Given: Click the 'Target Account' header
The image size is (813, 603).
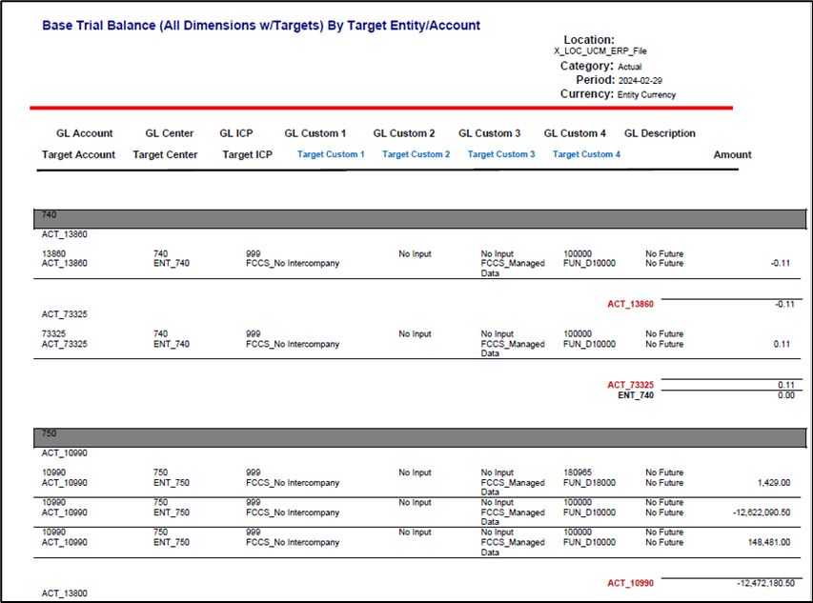Looking at the screenshot, I should click(x=78, y=154).
